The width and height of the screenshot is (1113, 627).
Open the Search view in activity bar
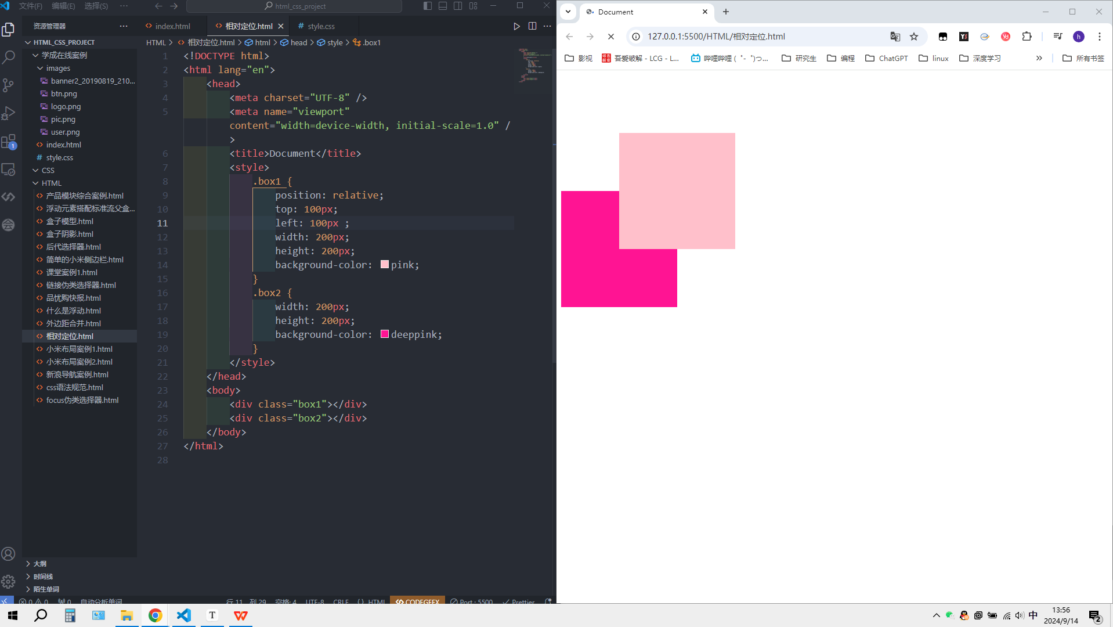[x=9, y=57]
